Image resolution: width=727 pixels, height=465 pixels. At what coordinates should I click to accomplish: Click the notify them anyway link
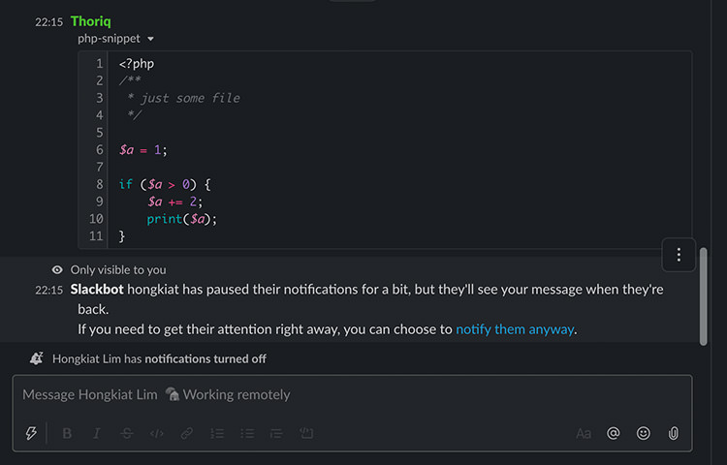(515, 329)
